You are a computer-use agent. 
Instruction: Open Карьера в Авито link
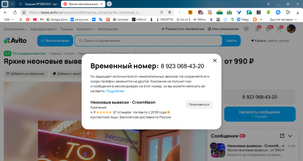[x=43, y=29]
